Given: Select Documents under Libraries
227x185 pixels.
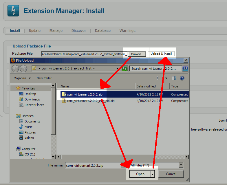Looking at the screenshot, I should click(x=32, y=121).
